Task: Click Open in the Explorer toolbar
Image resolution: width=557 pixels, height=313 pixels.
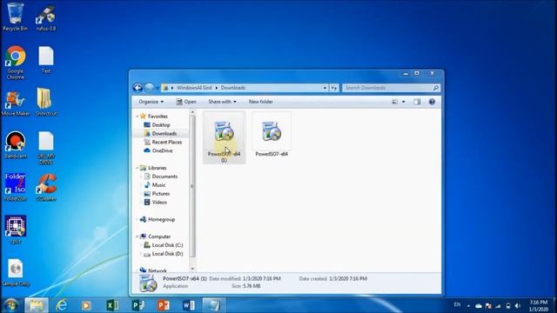Action: (186, 102)
